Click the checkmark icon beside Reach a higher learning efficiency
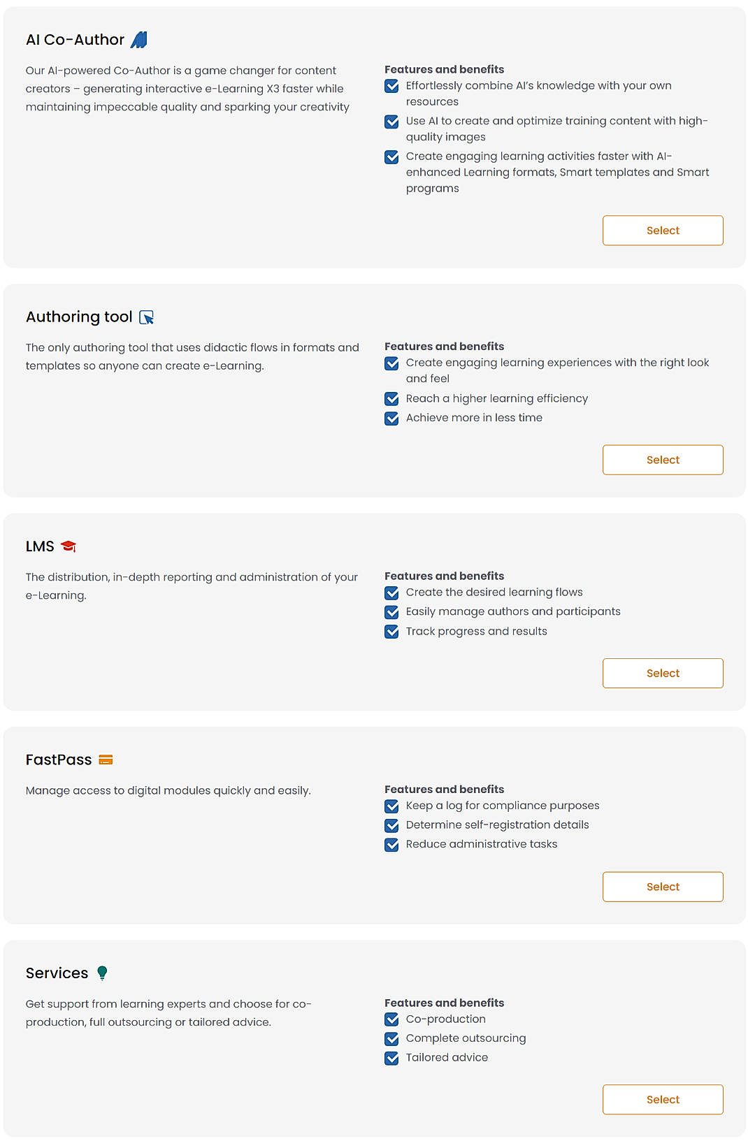 [x=391, y=399]
